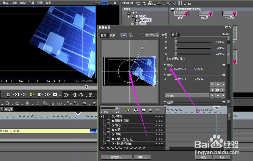Click the 底 crop slider handle
This screenshot has height=161, width=253.
(x=176, y=54)
